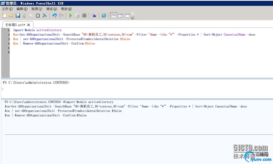
Task: Maximize the script pane layout
Action: tap(127, 16)
